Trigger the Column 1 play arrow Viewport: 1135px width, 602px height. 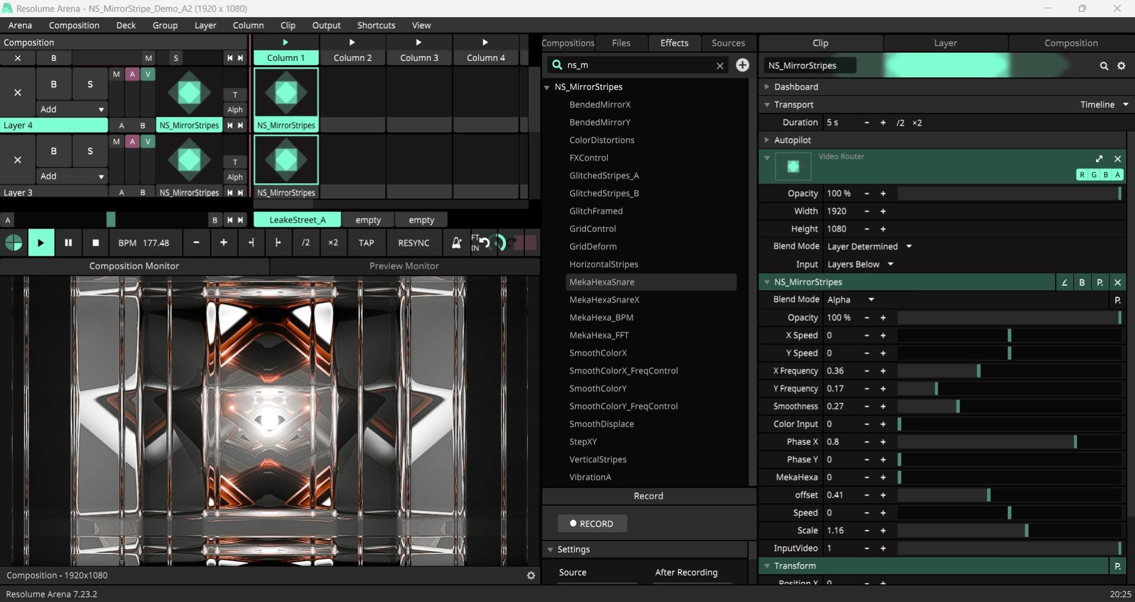[x=286, y=43]
